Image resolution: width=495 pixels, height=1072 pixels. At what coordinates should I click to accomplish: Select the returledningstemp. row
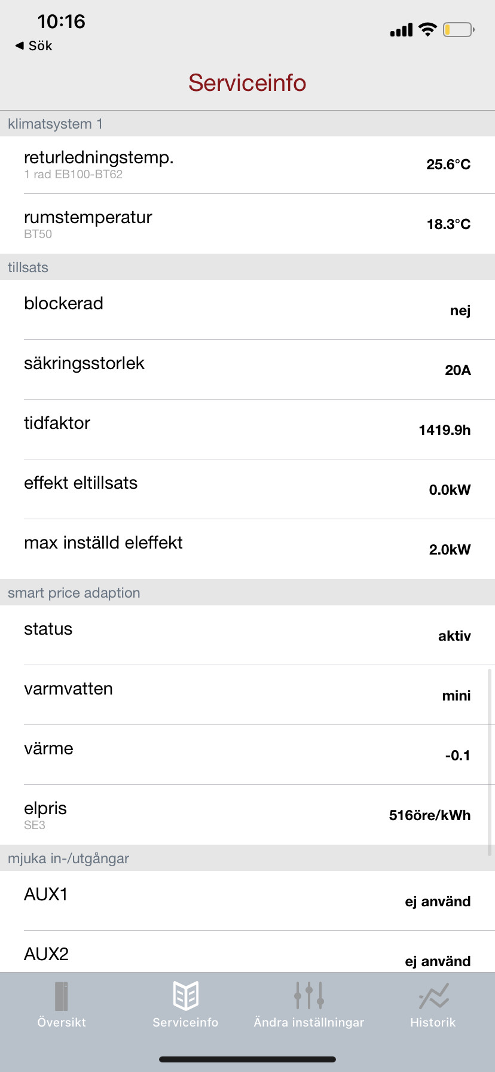click(x=247, y=165)
